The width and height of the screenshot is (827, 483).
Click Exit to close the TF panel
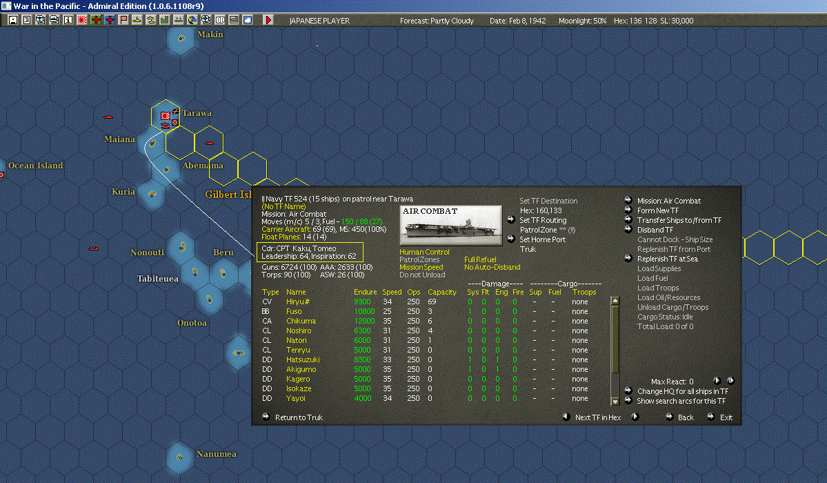coord(711,417)
